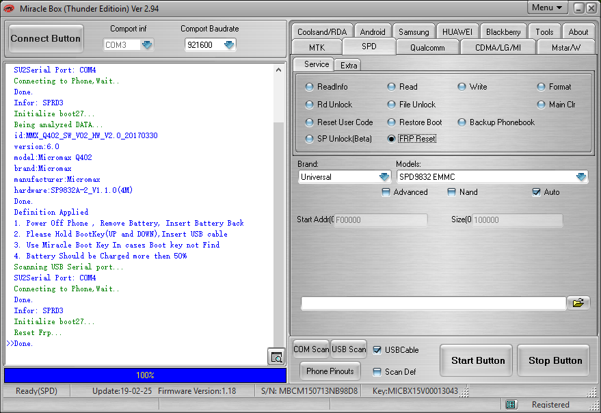
Task: Switch to the HUAWEI tab
Action: click(457, 32)
